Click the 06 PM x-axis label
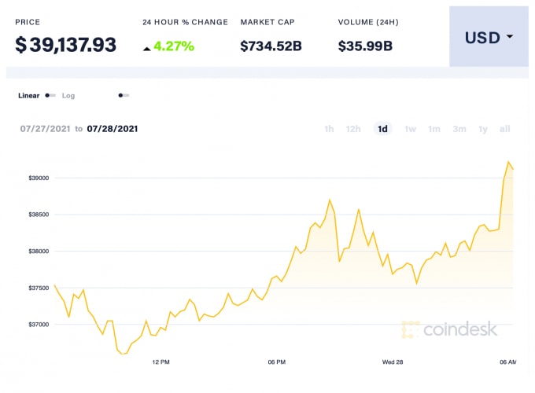The height and width of the screenshot is (393, 535). click(x=277, y=362)
